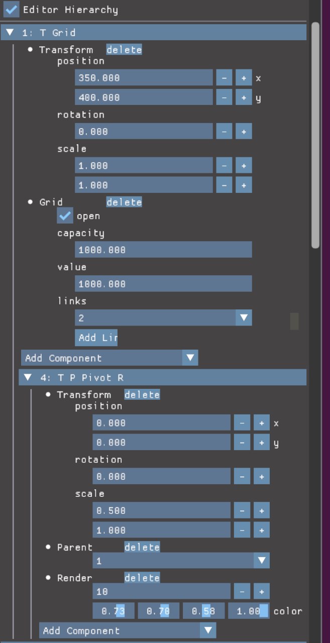Collapse the 4: T P Pivot R header
The image size is (330, 643).
point(162,377)
